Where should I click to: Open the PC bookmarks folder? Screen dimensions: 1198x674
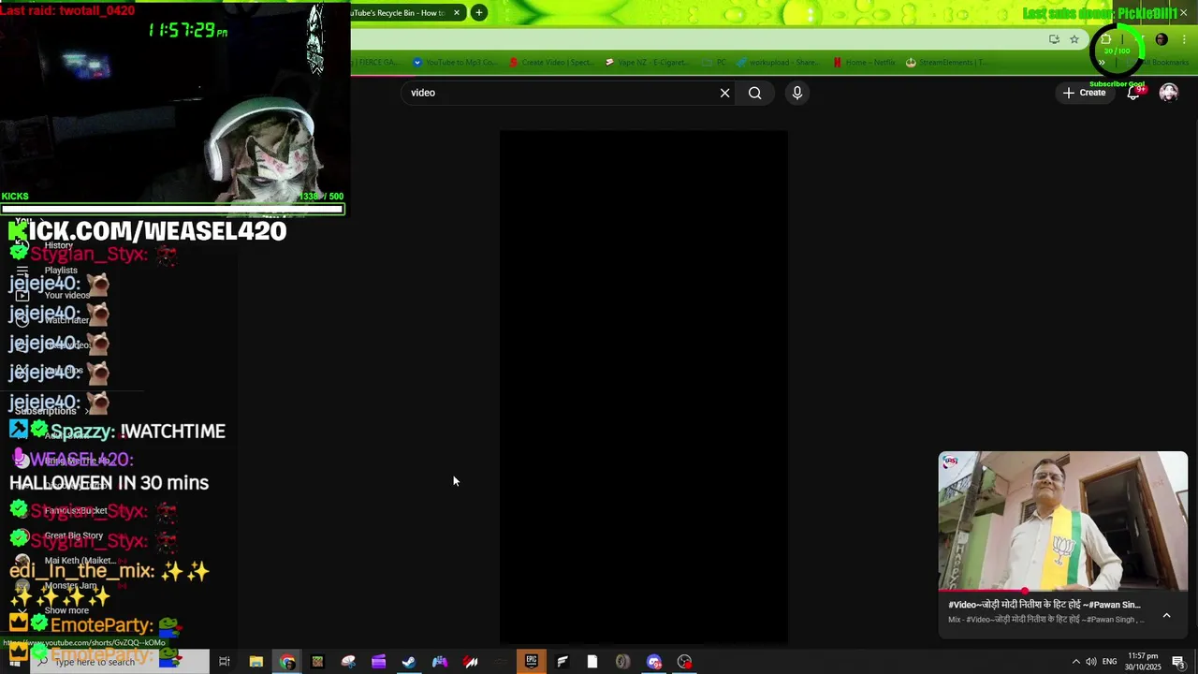pos(715,63)
